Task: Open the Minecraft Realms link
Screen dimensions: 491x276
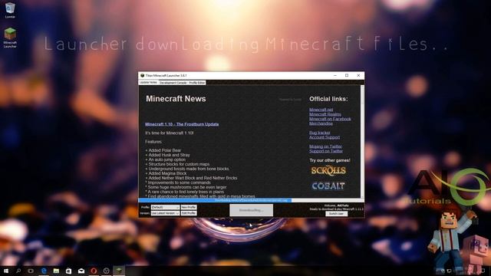Action: 325,114
